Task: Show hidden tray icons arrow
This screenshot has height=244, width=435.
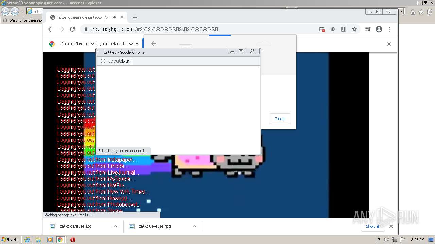Action: (379, 239)
